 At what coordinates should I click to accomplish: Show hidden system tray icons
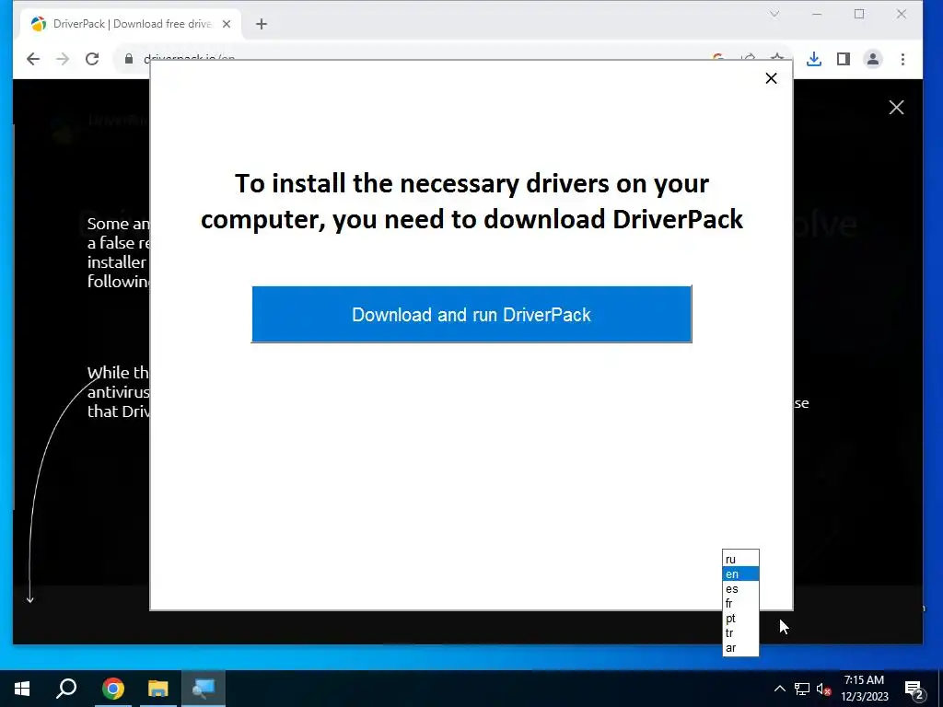pos(779,689)
